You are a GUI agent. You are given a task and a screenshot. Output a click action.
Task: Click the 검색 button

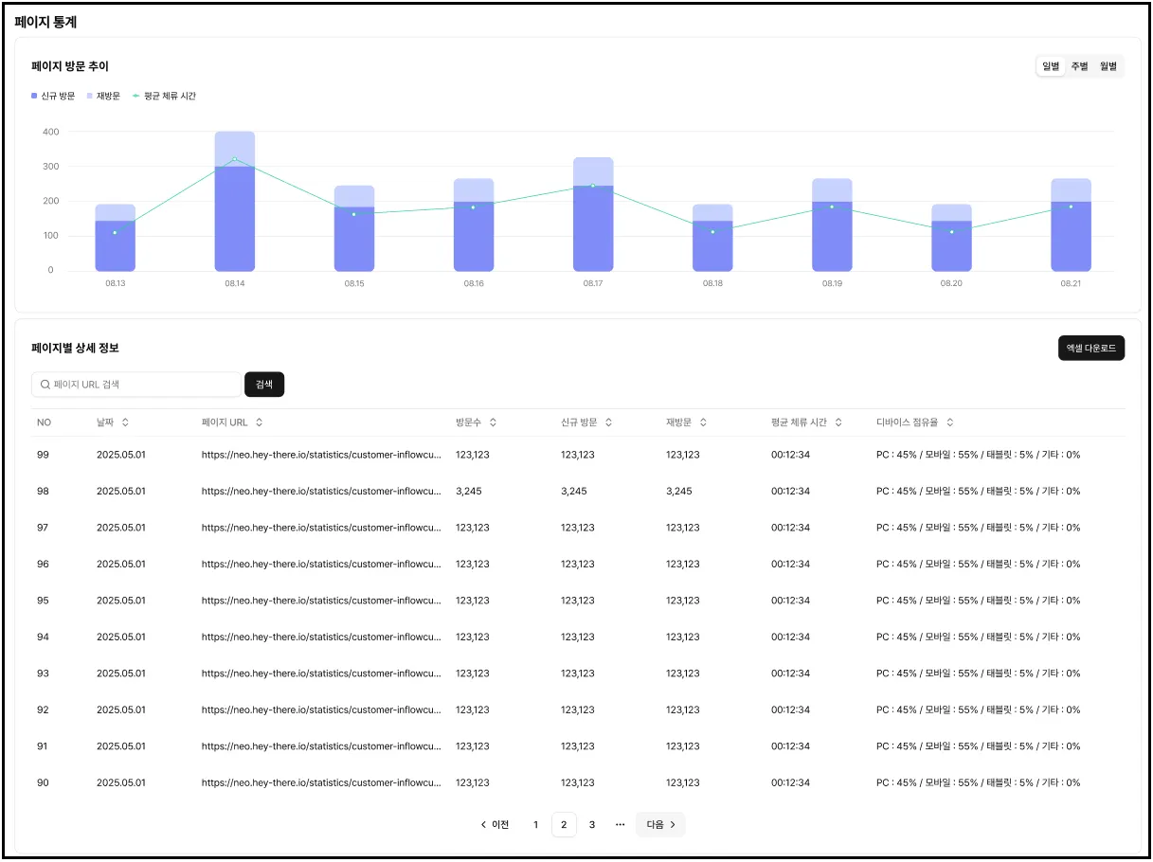pyautogui.click(x=264, y=385)
